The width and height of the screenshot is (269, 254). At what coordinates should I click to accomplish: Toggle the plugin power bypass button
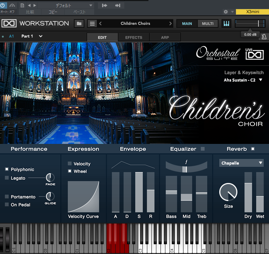(3, 5)
